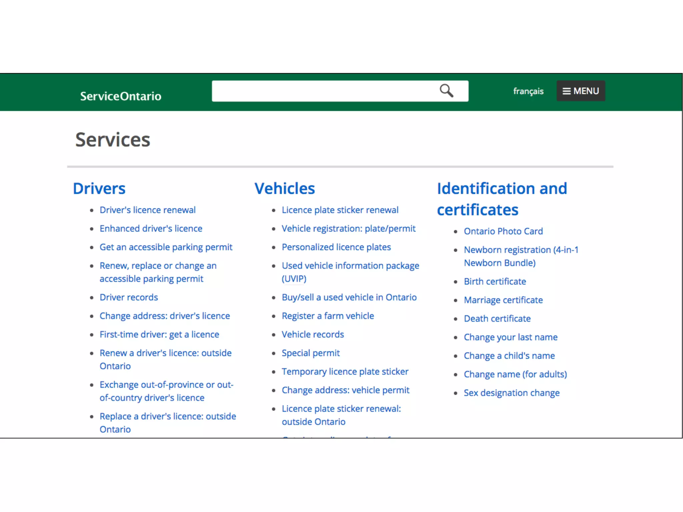
Task: Open the Drivers category heading
Action: coord(99,188)
